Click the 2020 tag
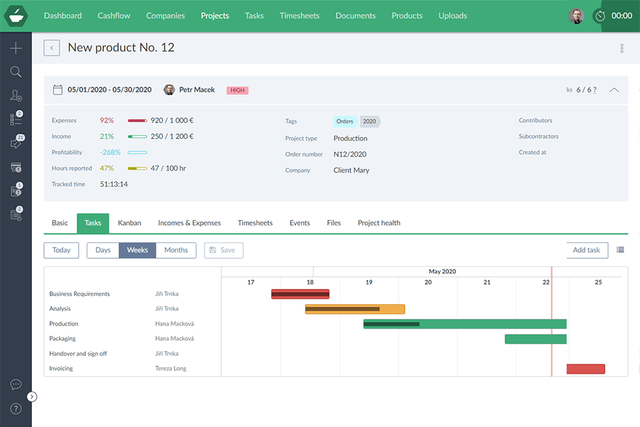The height and width of the screenshot is (427, 640). click(x=369, y=121)
